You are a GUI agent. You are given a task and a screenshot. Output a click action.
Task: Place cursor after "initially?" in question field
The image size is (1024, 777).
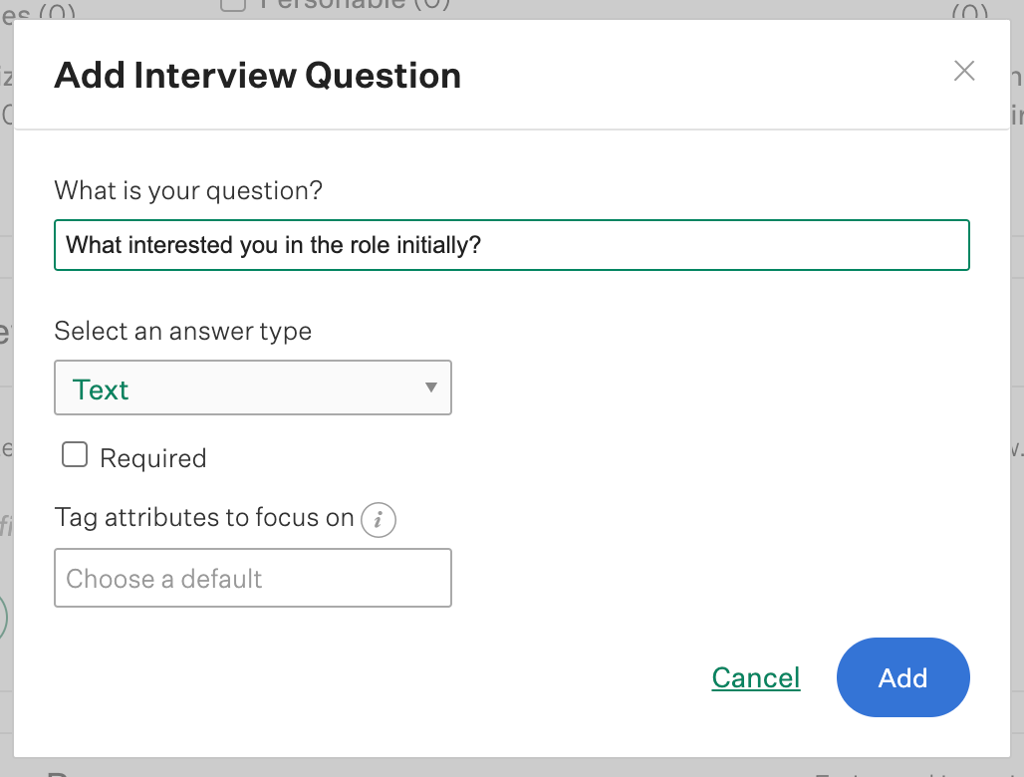(484, 245)
